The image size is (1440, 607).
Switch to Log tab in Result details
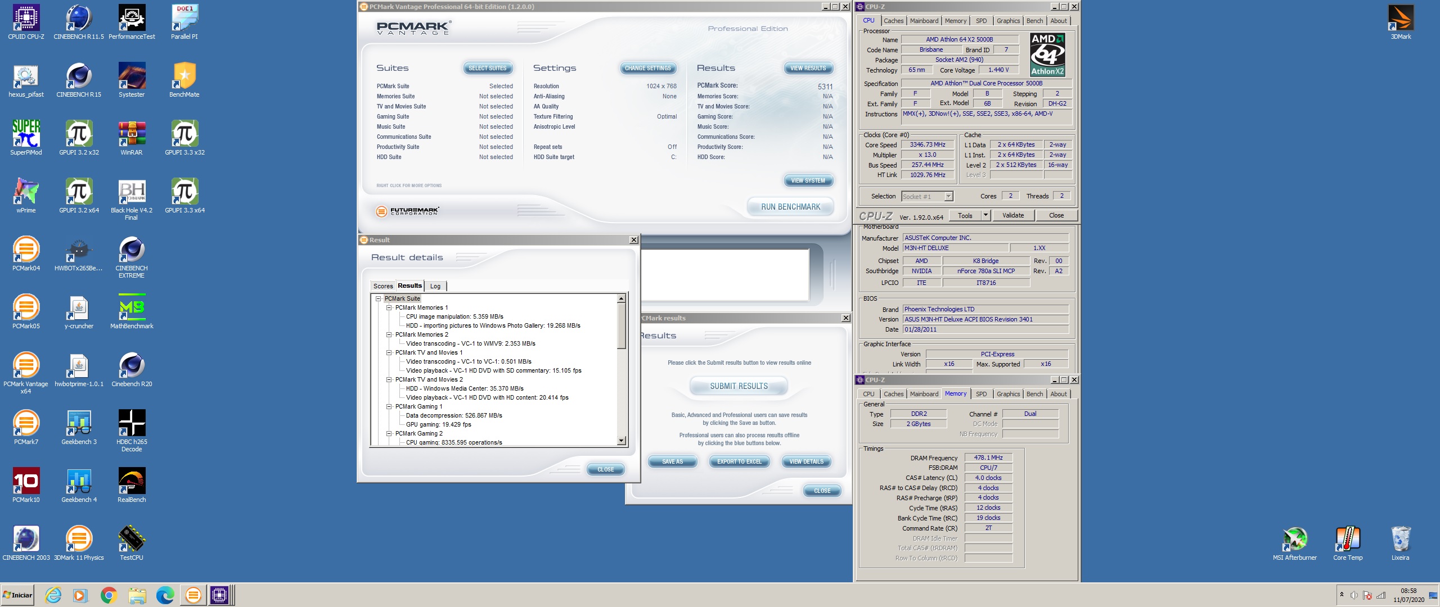pyautogui.click(x=435, y=287)
